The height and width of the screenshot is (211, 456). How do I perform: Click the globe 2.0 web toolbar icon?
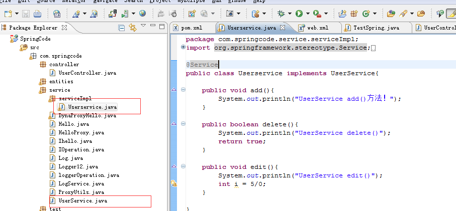click(x=57, y=14)
